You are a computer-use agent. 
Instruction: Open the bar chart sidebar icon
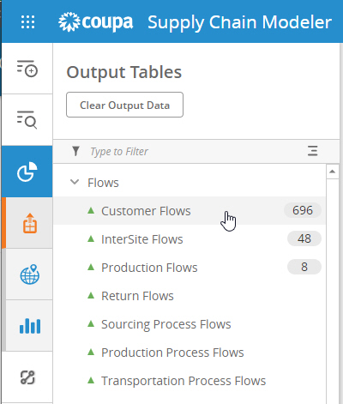(30, 326)
